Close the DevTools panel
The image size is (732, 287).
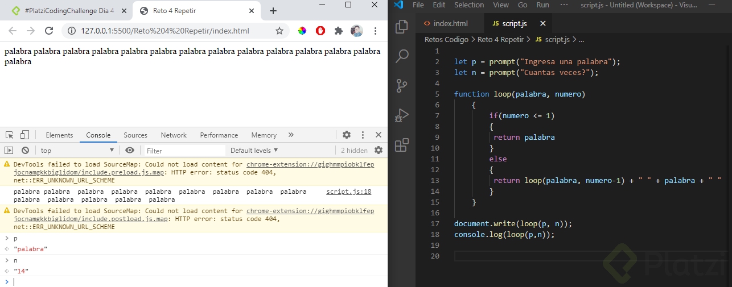pos(379,135)
